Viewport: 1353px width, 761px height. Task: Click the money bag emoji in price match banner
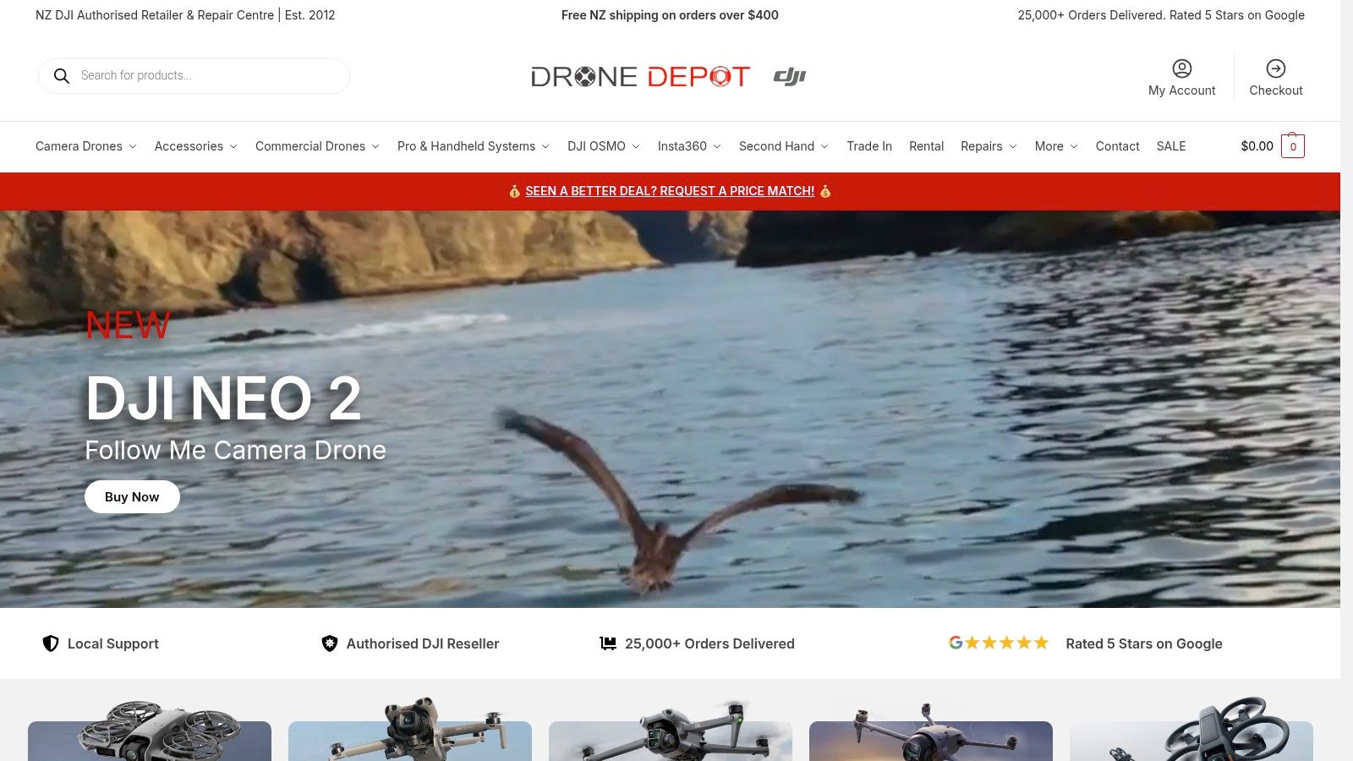pos(514,191)
